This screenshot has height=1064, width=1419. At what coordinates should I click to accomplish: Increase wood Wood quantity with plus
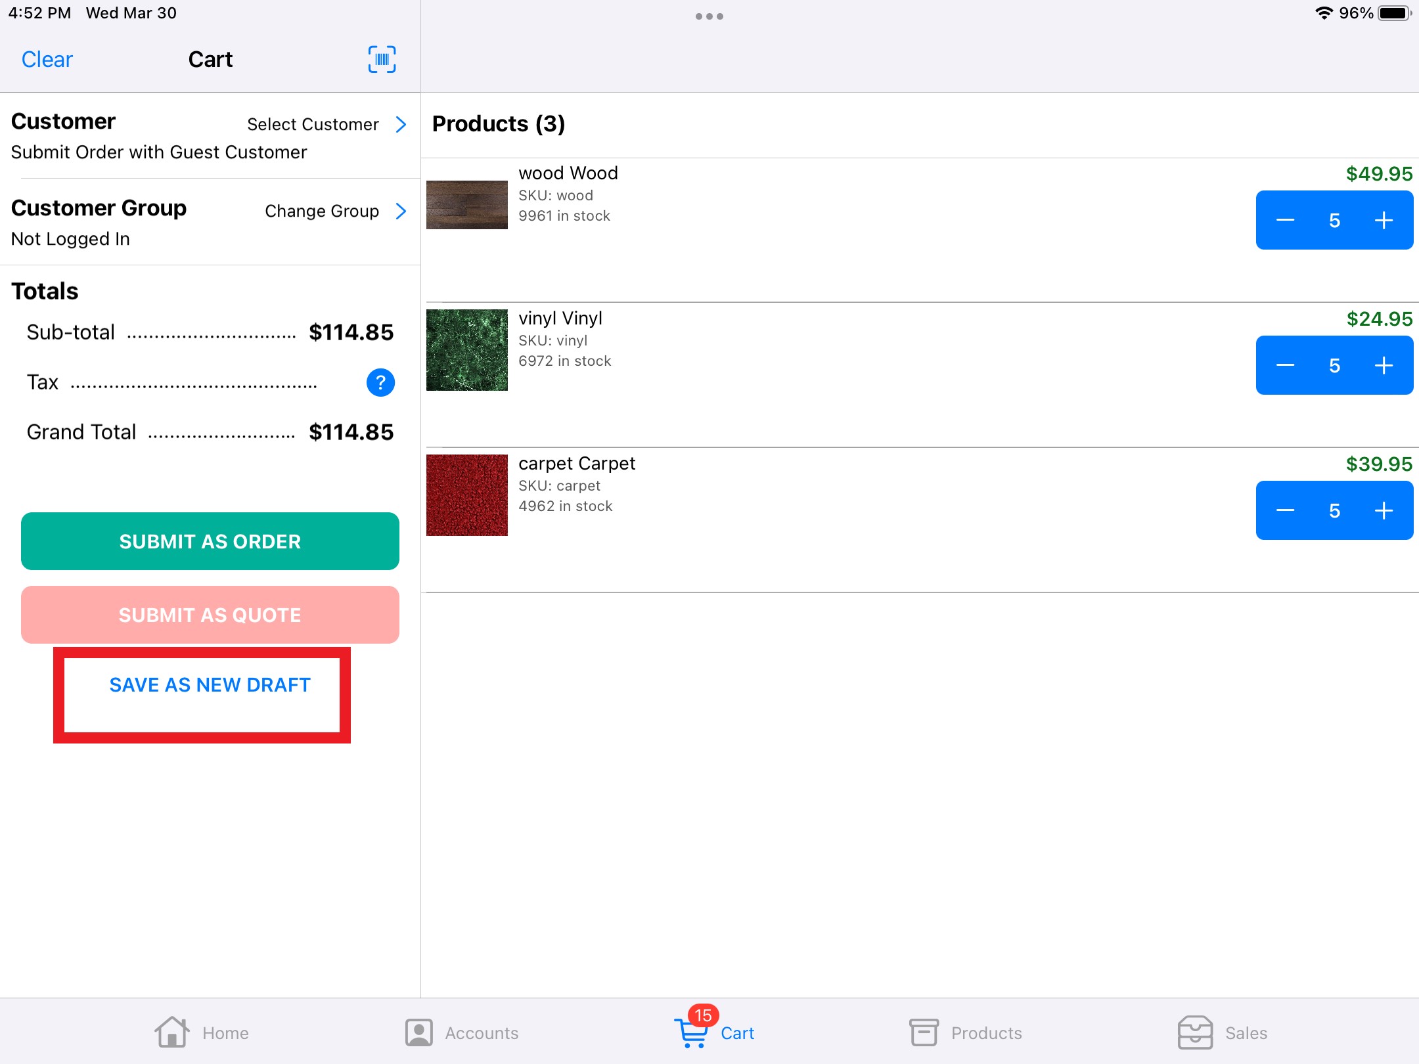[x=1384, y=221]
